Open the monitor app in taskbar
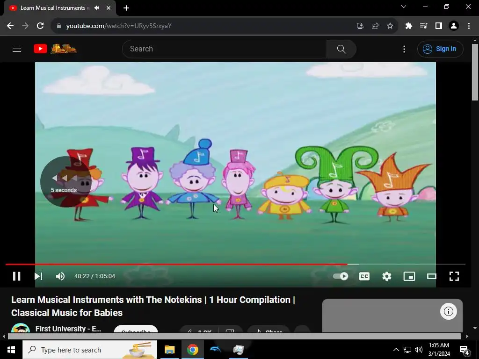This screenshot has width=479, height=359. (x=238, y=350)
